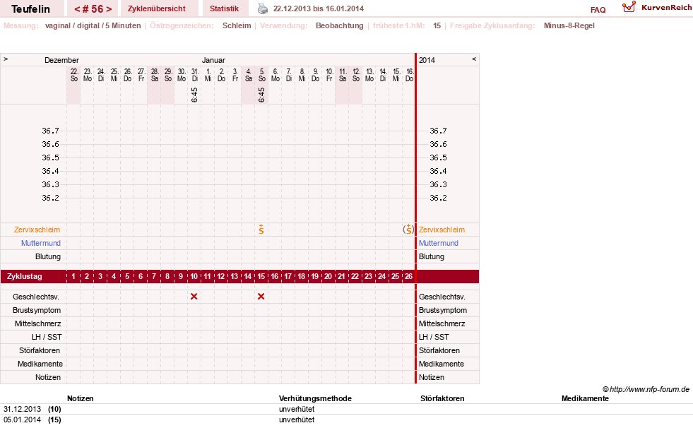This screenshot has height=440, width=693.
Task: Open the Zyklenübersicht tab
Action: pos(156,8)
